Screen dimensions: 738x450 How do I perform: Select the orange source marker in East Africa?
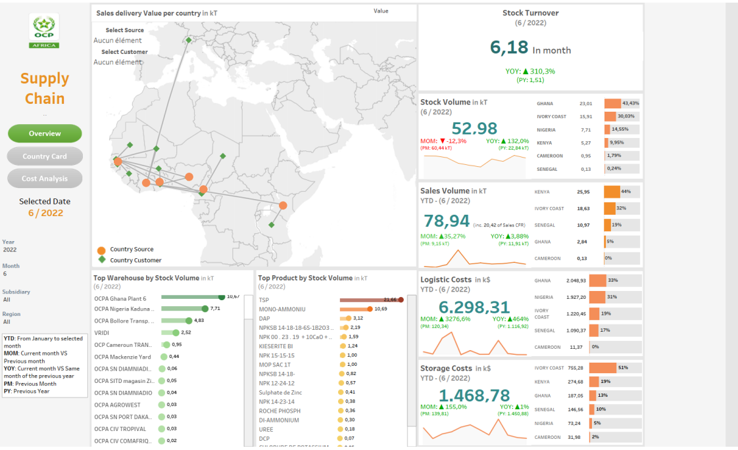coord(283,206)
